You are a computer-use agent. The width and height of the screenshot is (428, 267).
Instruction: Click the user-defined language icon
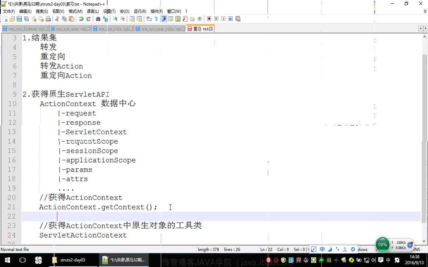[171, 19]
